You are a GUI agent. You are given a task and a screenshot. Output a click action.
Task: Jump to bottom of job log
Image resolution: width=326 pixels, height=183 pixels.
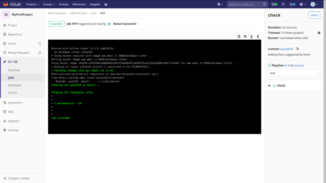258,37
